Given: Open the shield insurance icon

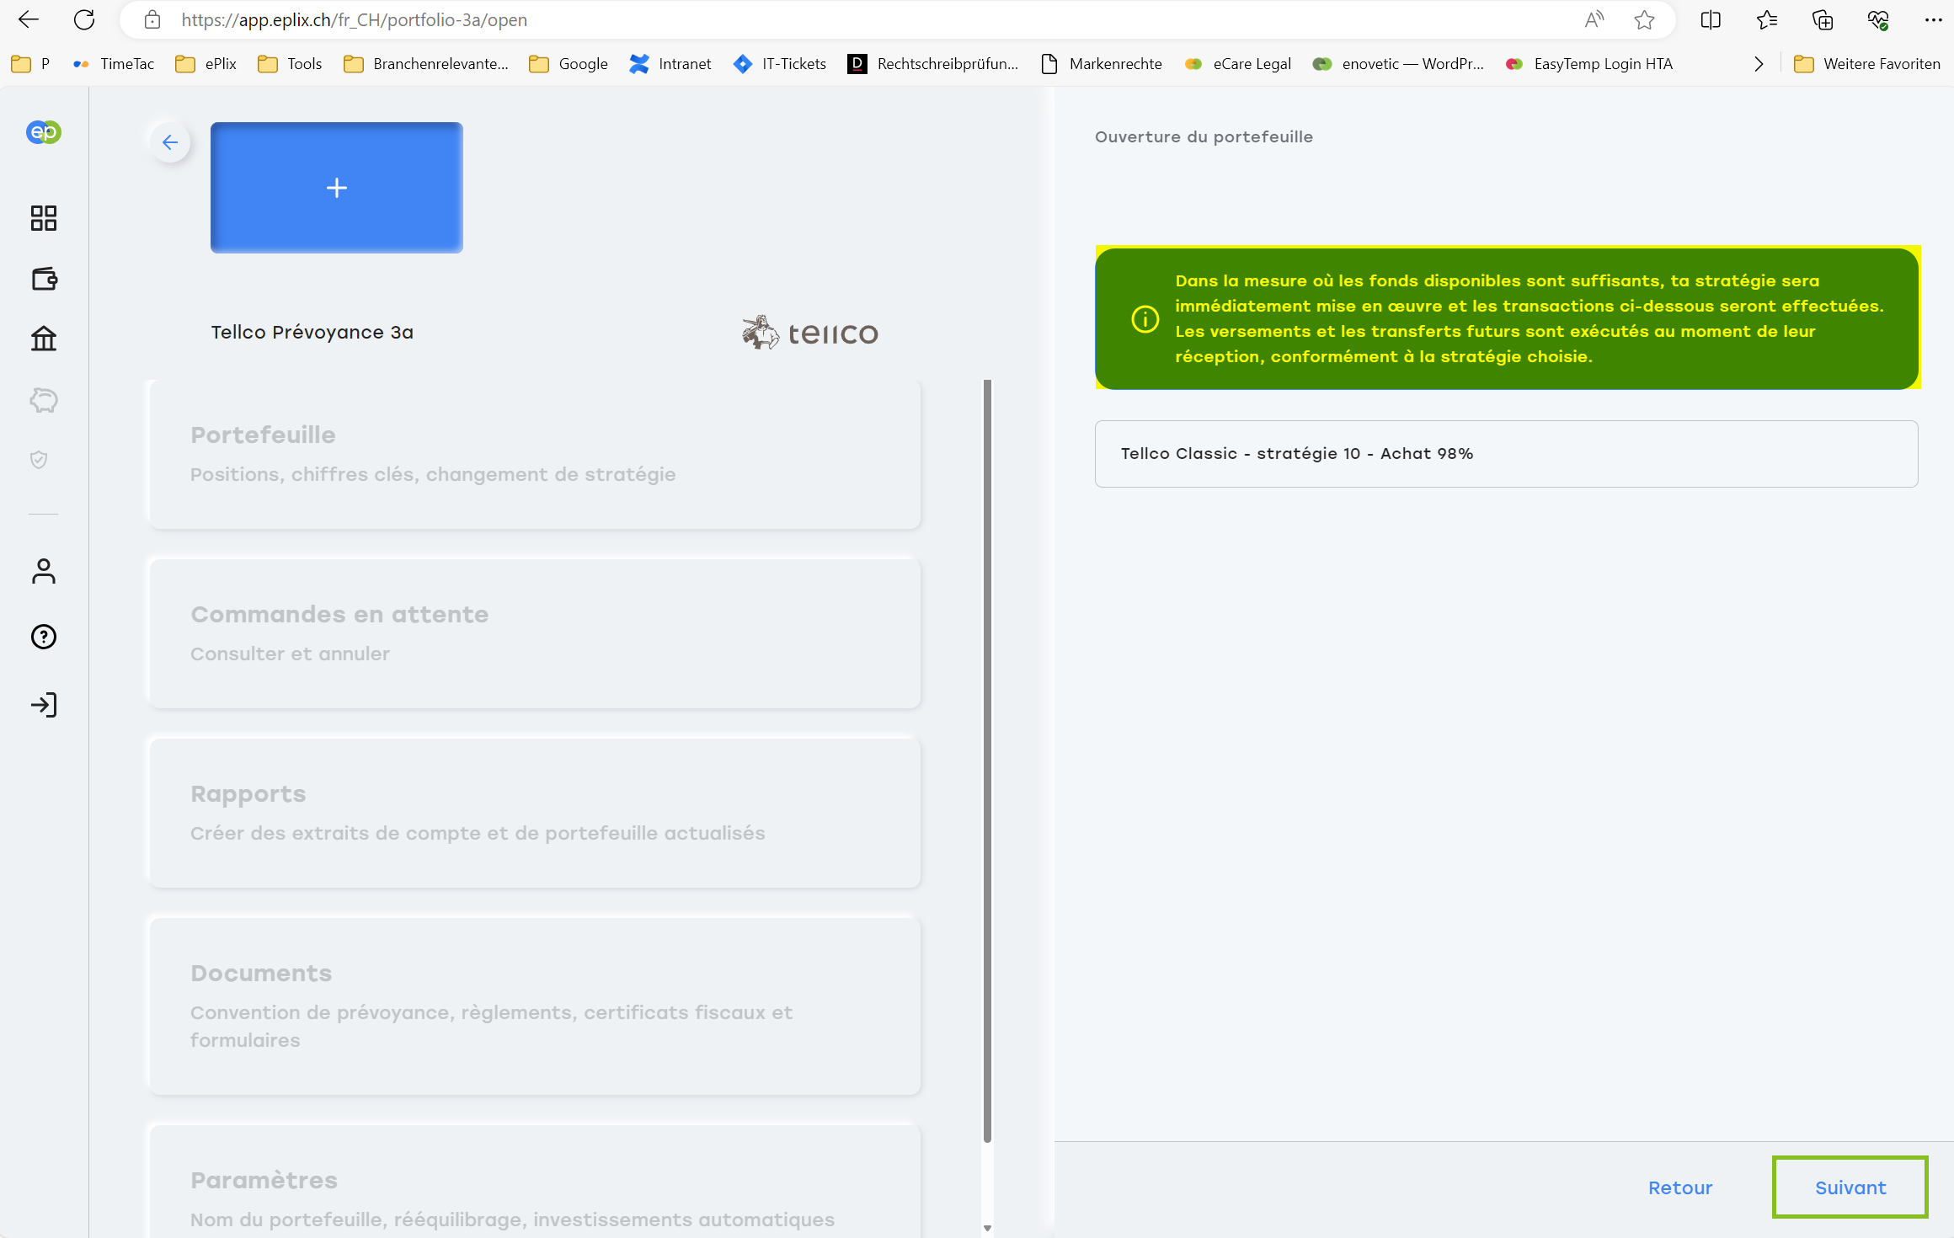Looking at the screenshot, I should tap(39, 460).
